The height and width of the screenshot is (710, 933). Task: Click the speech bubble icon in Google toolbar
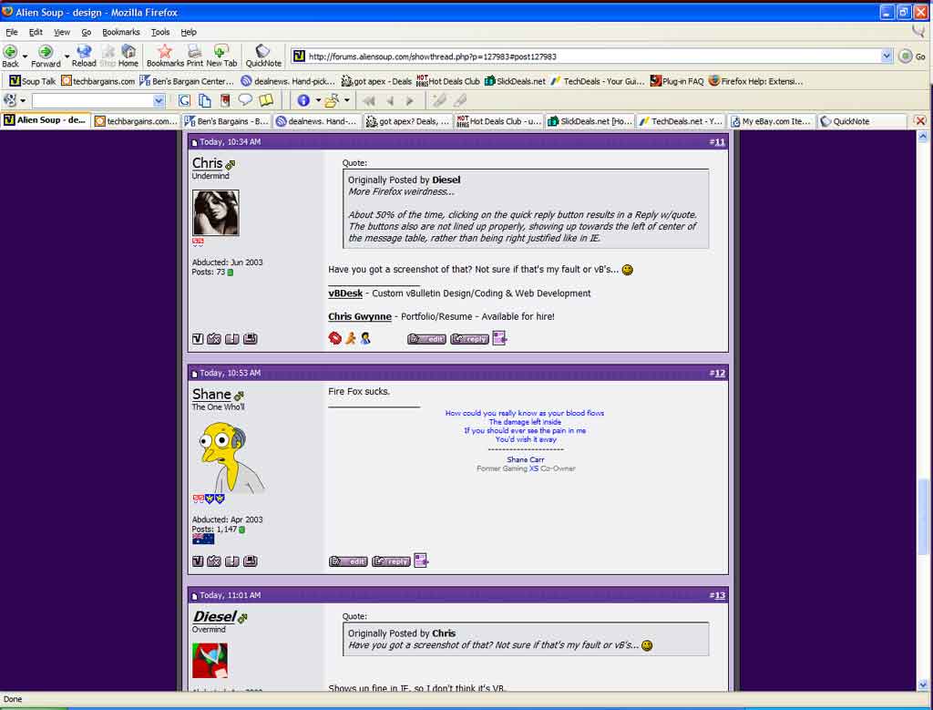click(245, 100)
